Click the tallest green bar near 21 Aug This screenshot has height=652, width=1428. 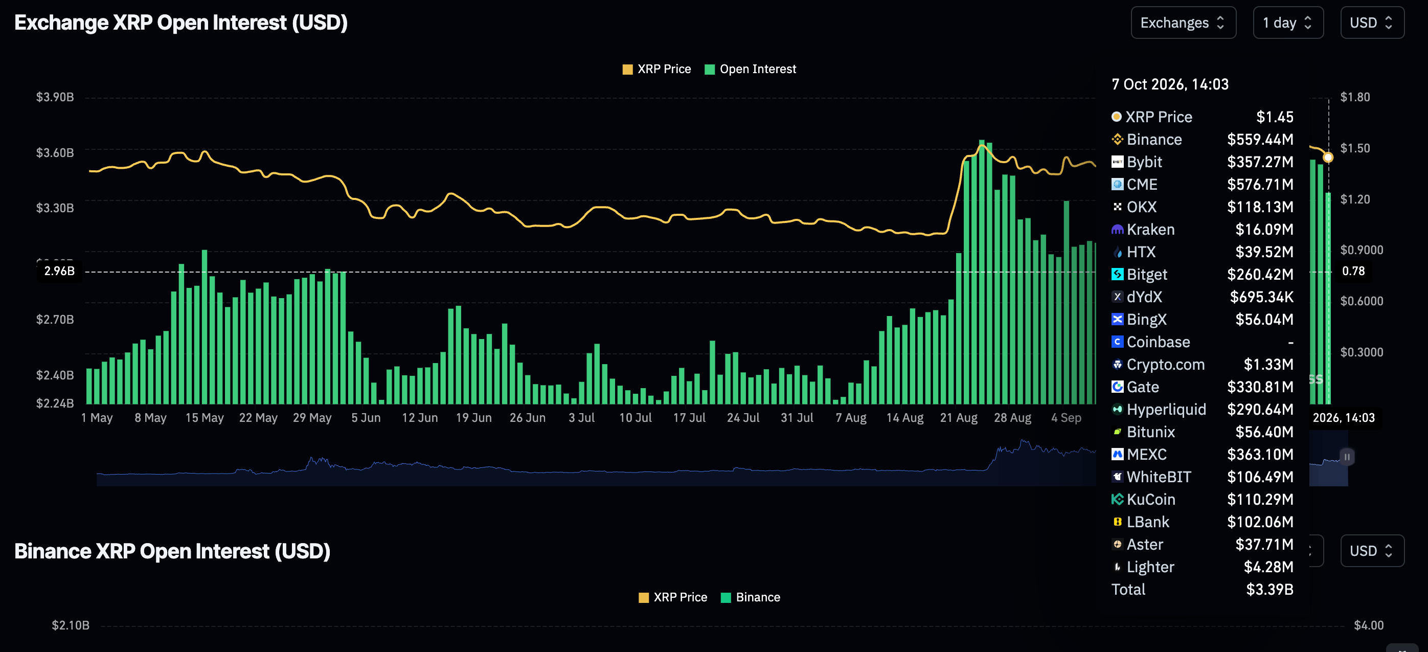click(981, 272)
